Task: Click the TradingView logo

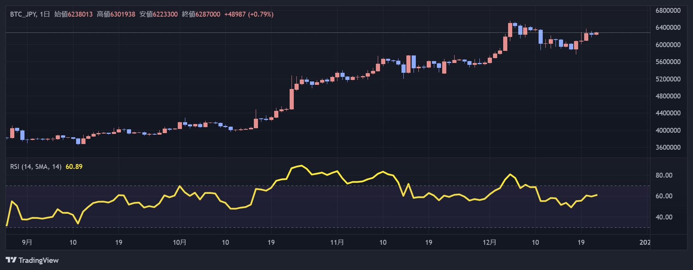Action: click(x=32, y=260)
